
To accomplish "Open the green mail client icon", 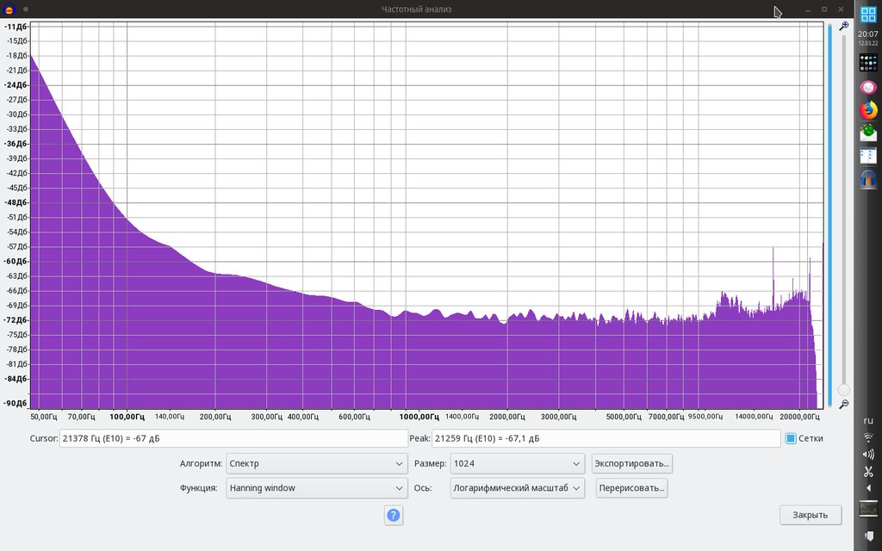I will [x=868, y=133].
